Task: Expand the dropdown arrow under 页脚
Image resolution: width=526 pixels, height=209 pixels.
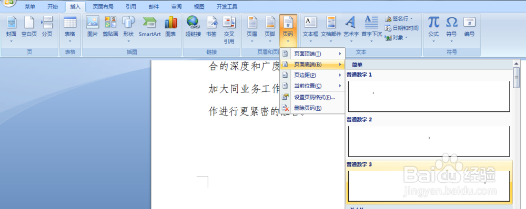Action: 270,41
